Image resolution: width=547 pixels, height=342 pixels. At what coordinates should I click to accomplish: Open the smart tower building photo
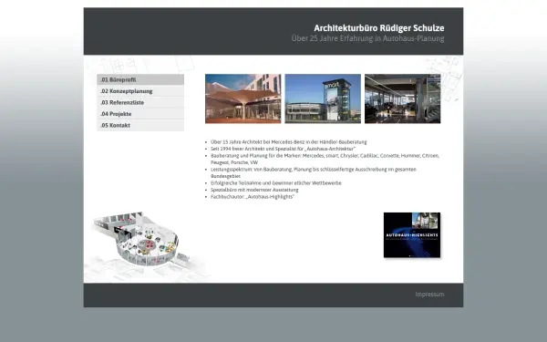[x=323, y=98]
